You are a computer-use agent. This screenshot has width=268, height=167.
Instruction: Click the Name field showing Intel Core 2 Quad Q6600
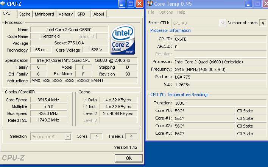point(69,30)
